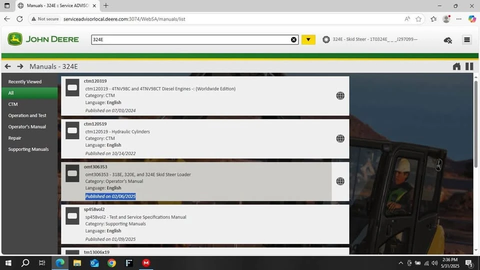Click the machine selector icon beside 324E Skid Steer
This screenshot has height=270, width=480.
click(326, 39)
